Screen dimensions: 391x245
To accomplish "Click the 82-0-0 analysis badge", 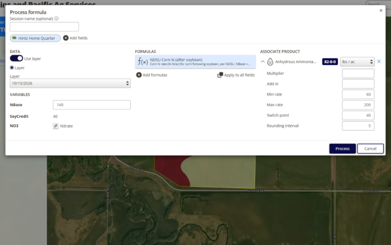I will point(330,62).
